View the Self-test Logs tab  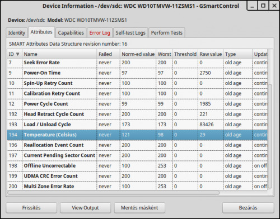(x=130, y=33)
